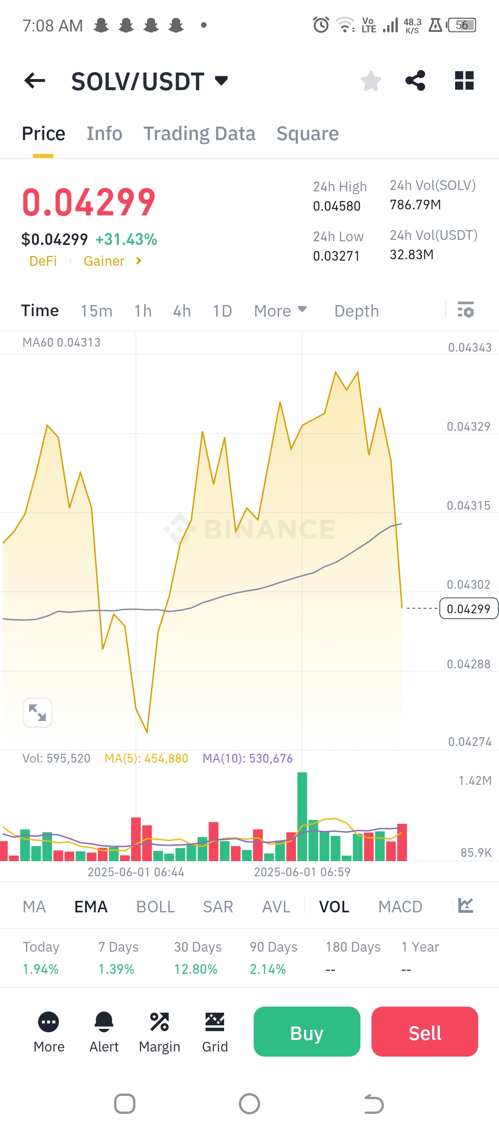Open the Grid trading icon

215,1021
